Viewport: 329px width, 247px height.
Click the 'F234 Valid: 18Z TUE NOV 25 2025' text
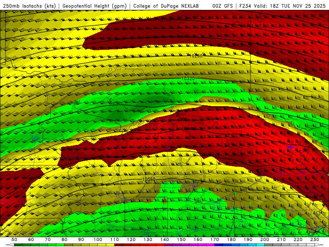pos(283,6)
